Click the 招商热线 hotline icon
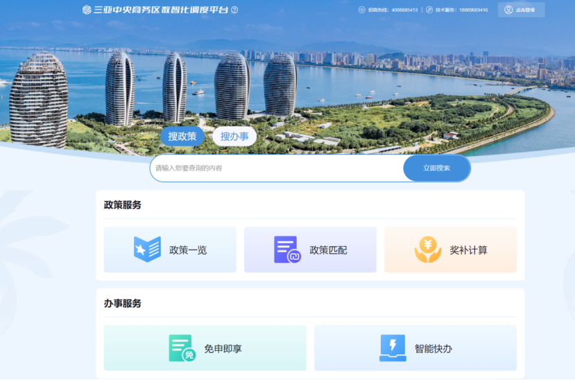Screen dimensions: 575x380 tap(361, 10)
